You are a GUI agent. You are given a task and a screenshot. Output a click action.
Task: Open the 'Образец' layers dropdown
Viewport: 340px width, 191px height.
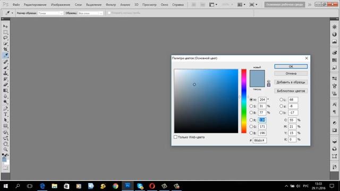click(90, 13)
